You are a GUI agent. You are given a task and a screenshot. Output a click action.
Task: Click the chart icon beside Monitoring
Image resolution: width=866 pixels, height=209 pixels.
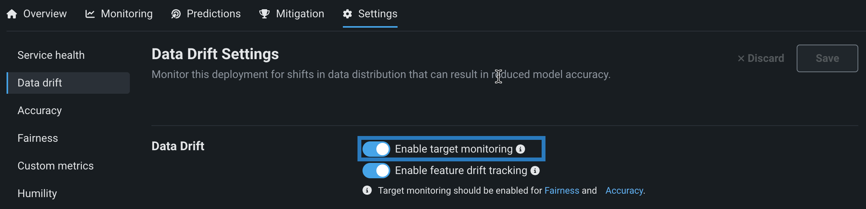tap(90, 14)
